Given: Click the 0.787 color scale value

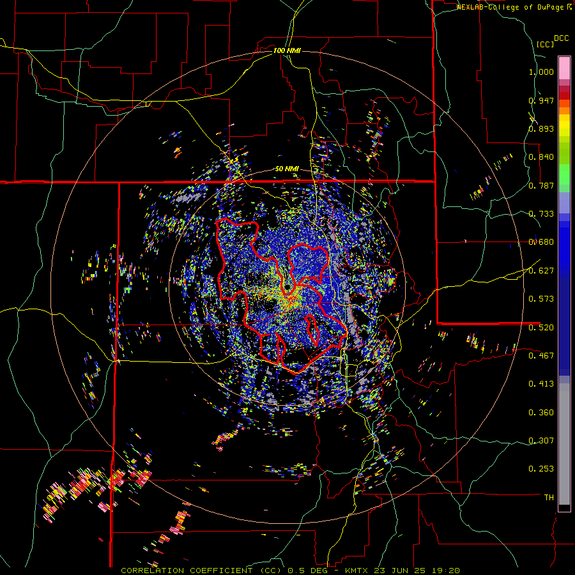Looking at the screenshot, I should pos(541,185).
